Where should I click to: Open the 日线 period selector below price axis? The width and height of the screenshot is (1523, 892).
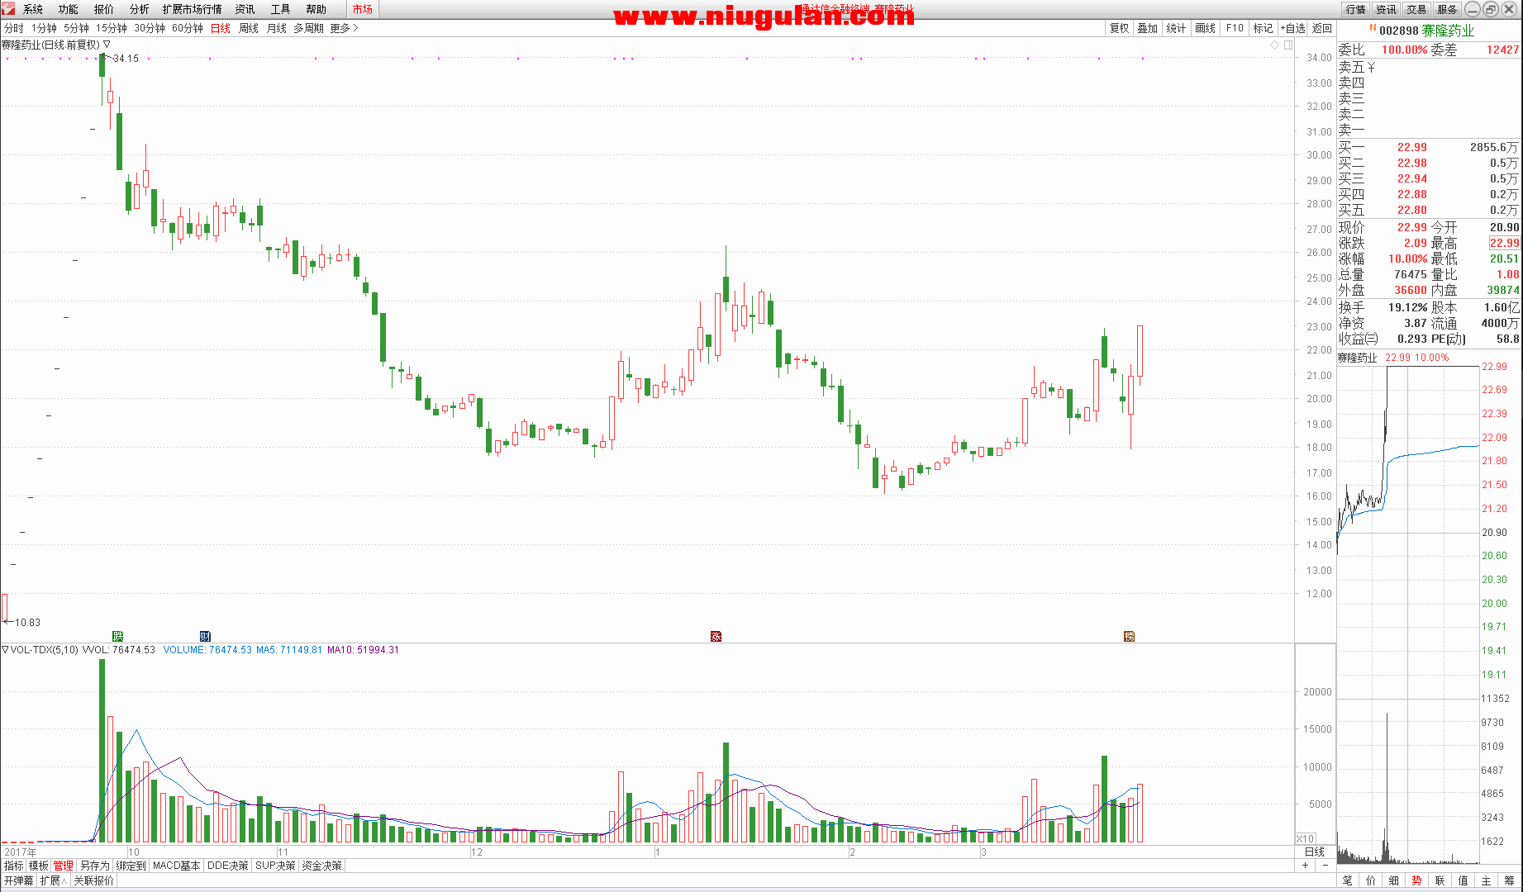pos(1314,852)
